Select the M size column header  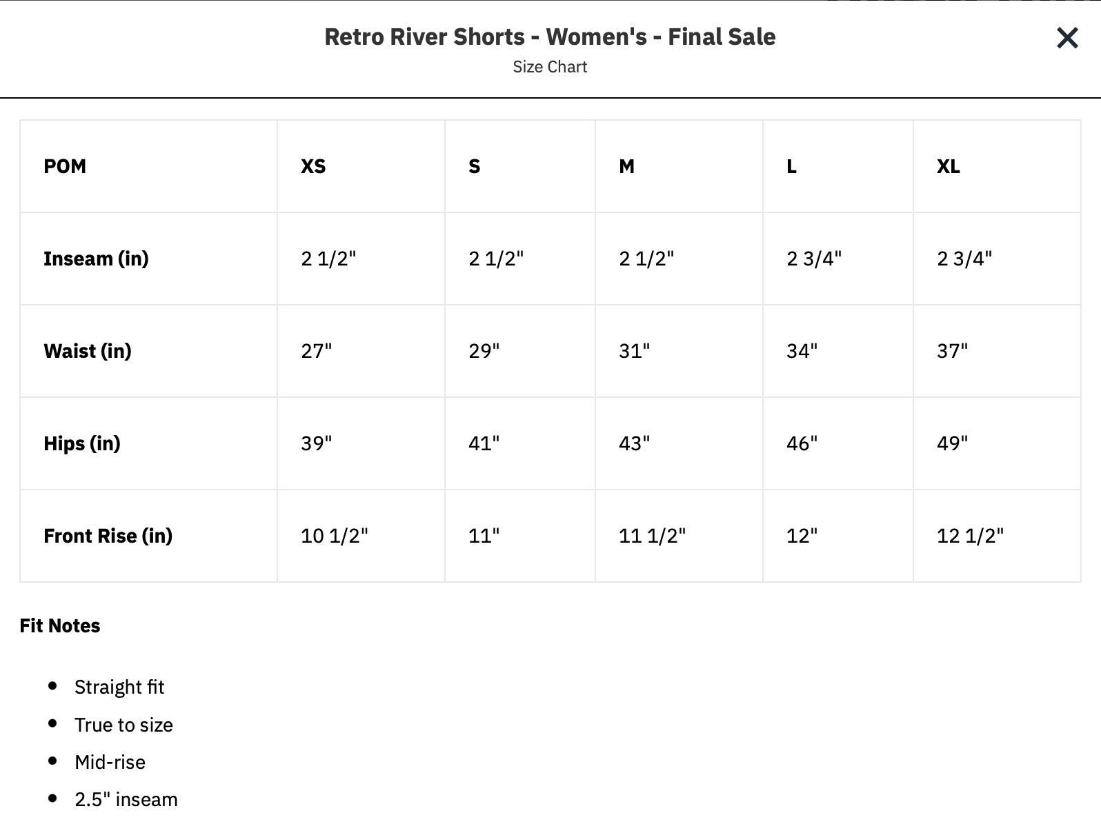click(626, 166)
